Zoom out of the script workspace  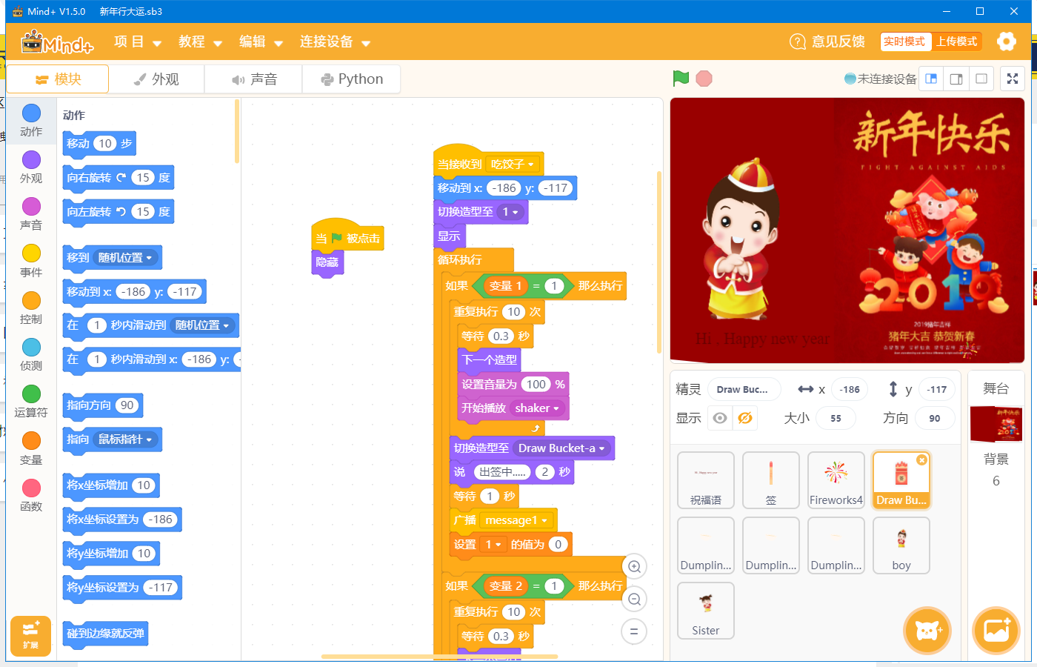(634, 600)
